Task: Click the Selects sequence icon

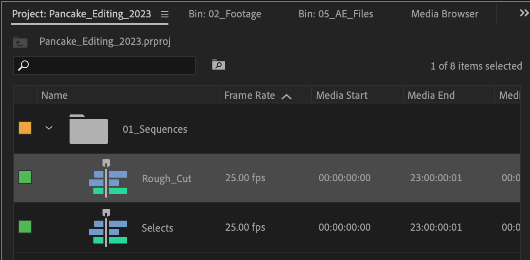Action: (x=108, y=227)
